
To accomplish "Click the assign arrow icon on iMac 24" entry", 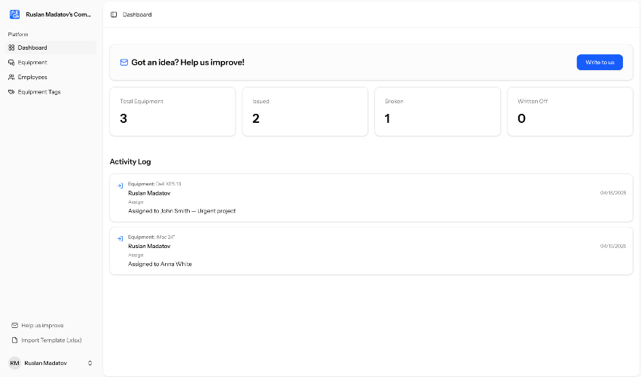I will (x=121, y=238).
